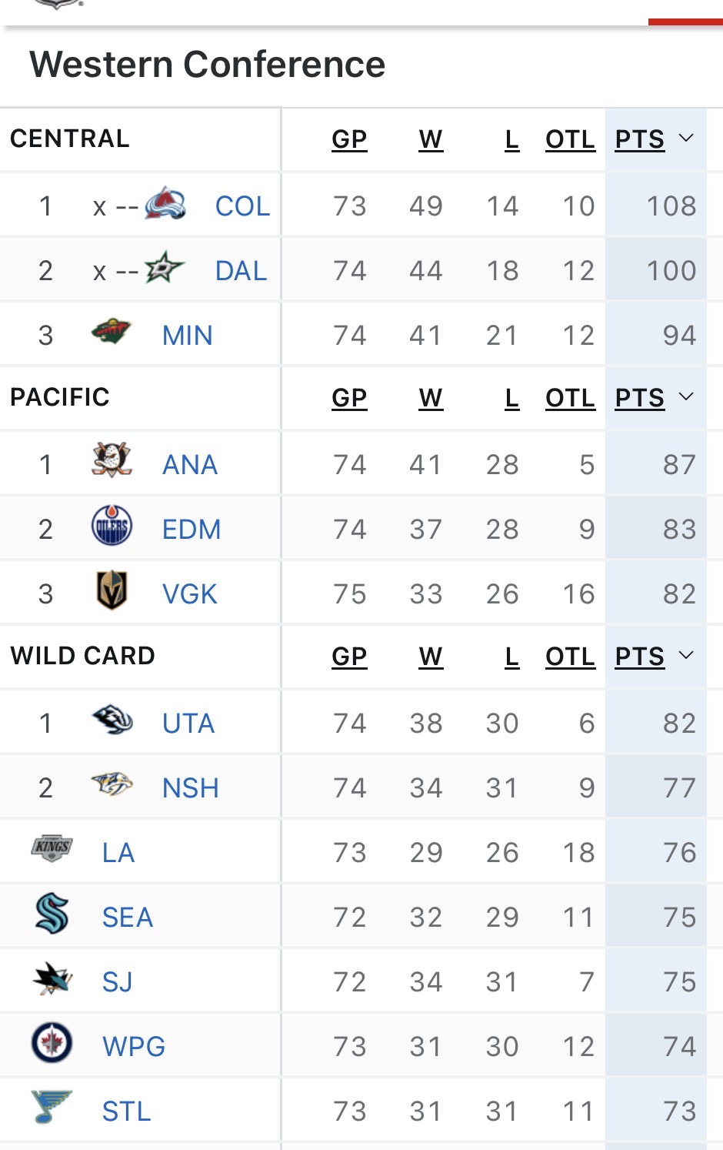Screen dimensions: 723x1150
Task: Toggle Pacific PTS sort chevron
Action: pyautogui.click(x=686, y=397)
